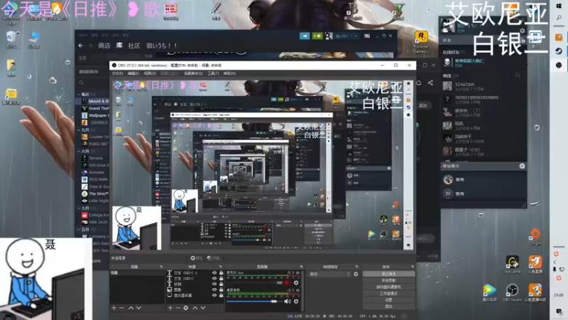The width and height of the screenshot is (568, 320).
Task: Open OBS 场景集合(S) menu
Action: [x=193, y=74]
